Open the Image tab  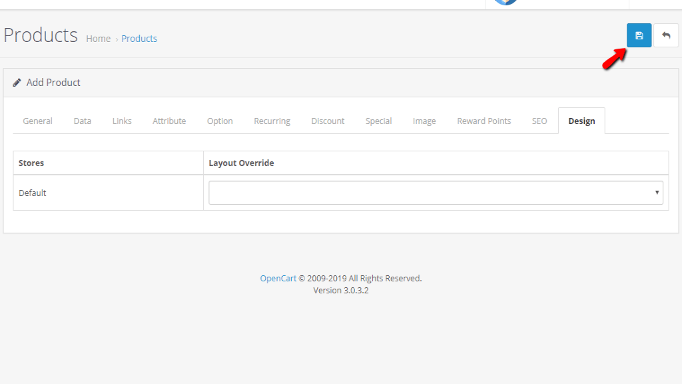[424, 121]
